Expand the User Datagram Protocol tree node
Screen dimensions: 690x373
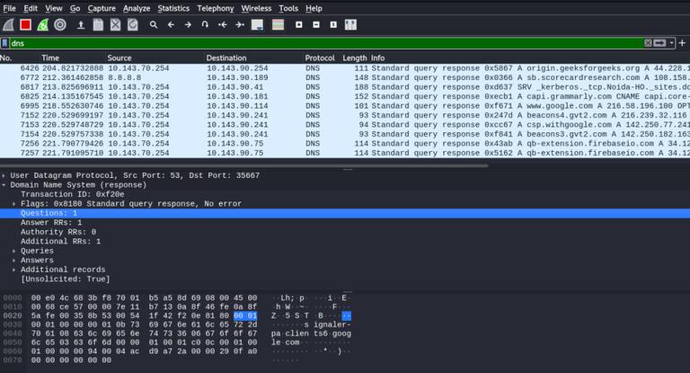pos(4,175)
